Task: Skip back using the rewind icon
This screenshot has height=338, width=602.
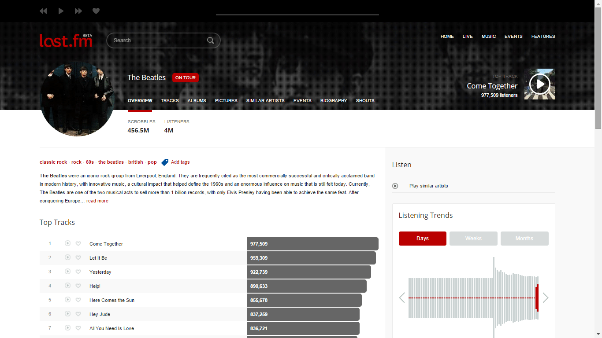Action: [x=43, y=11]
